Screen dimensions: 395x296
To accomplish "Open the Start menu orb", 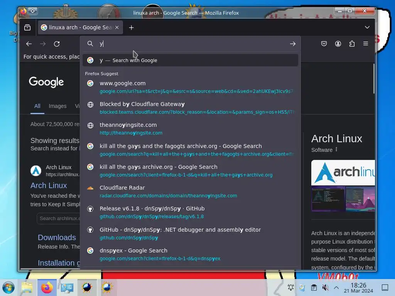I will pyautogui.click(x=8, y=288).
